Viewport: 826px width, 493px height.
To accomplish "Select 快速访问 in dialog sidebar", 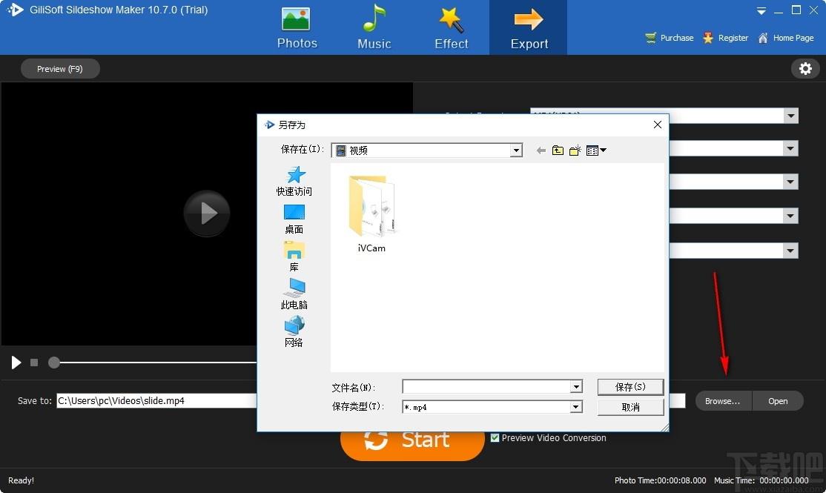I will [294, 181].
